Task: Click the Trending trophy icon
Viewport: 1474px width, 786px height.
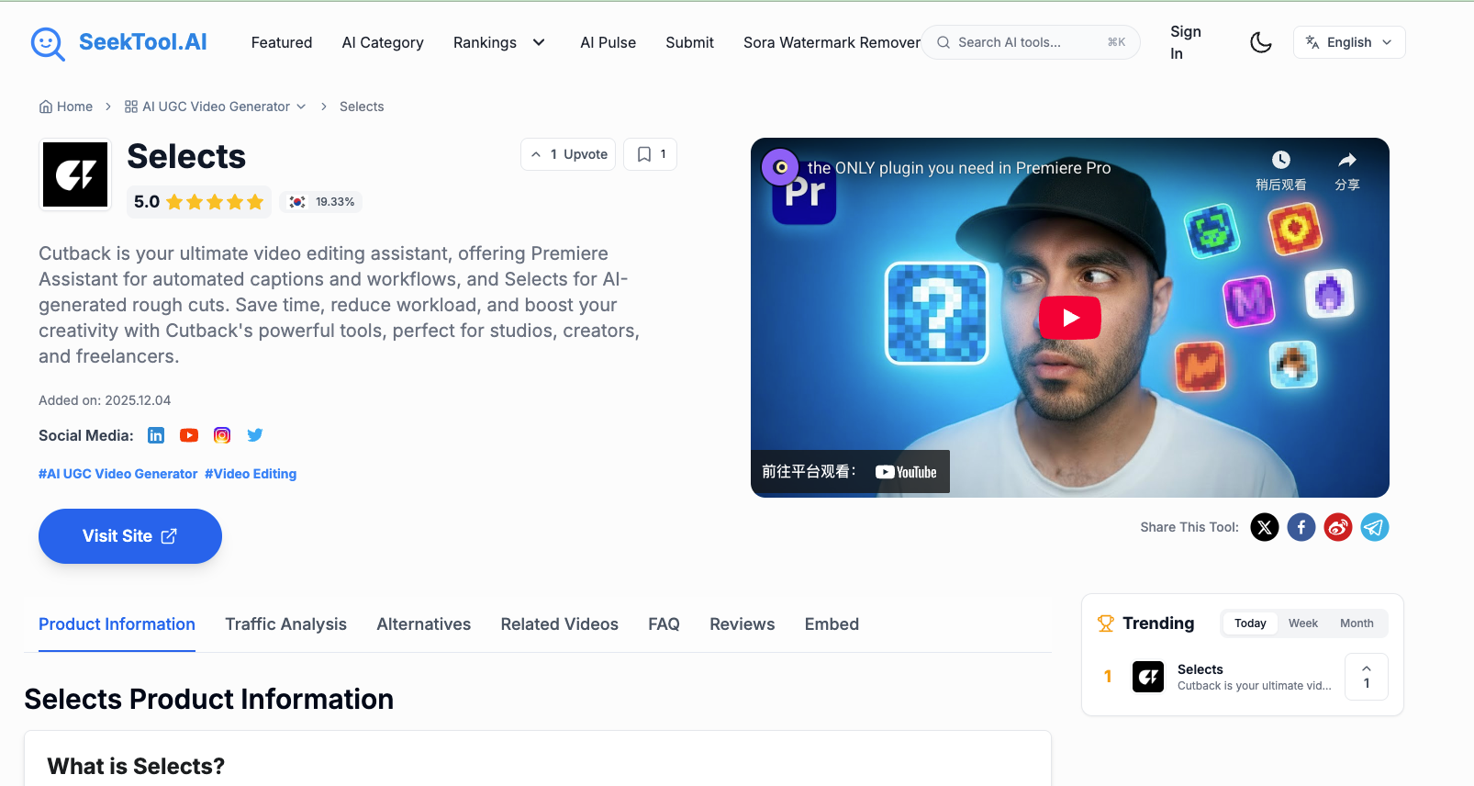Action: pyautogui.click(x=1106, y=623)
